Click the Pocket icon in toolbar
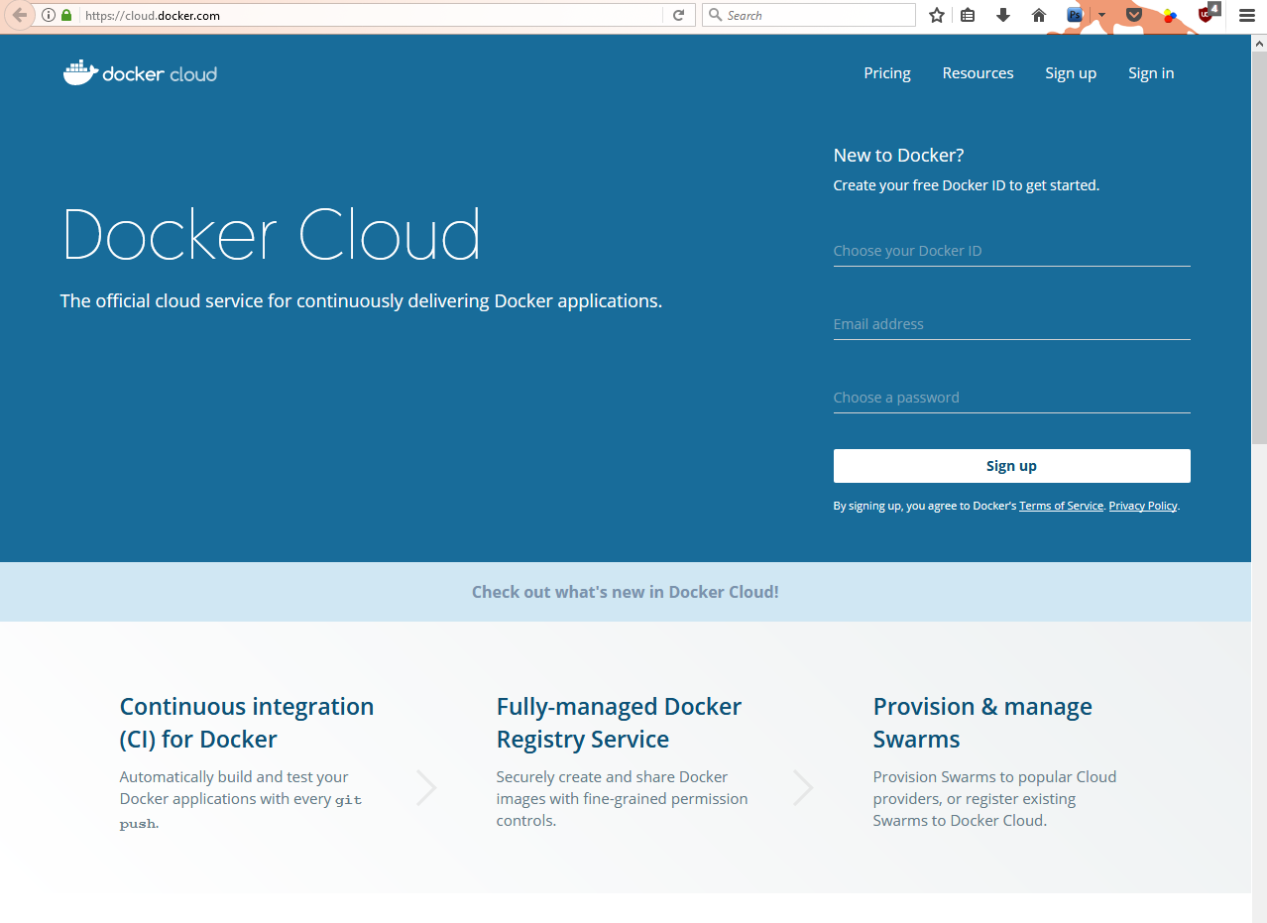1267x923 pixels. (x=1134, y=15)
